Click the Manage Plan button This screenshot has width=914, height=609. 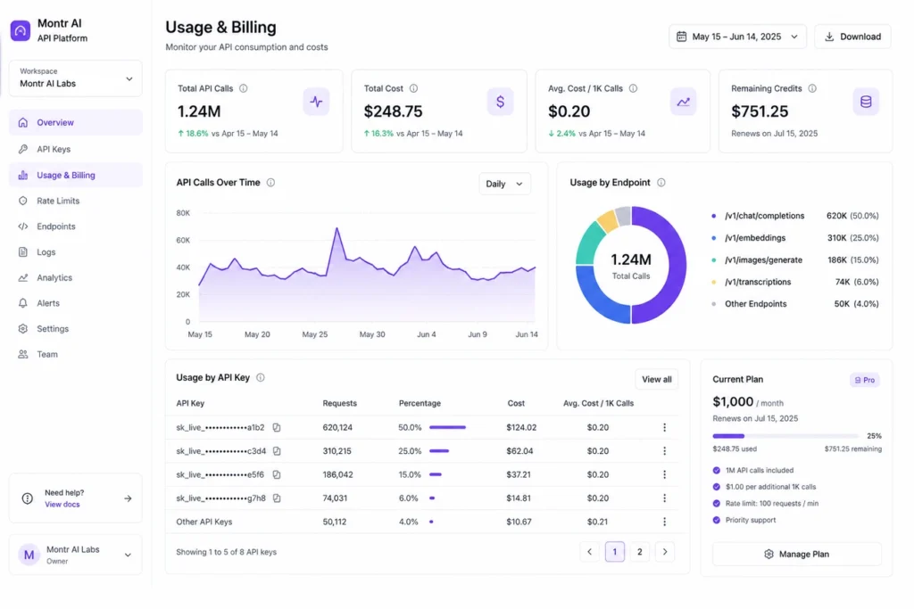[797, 555]
